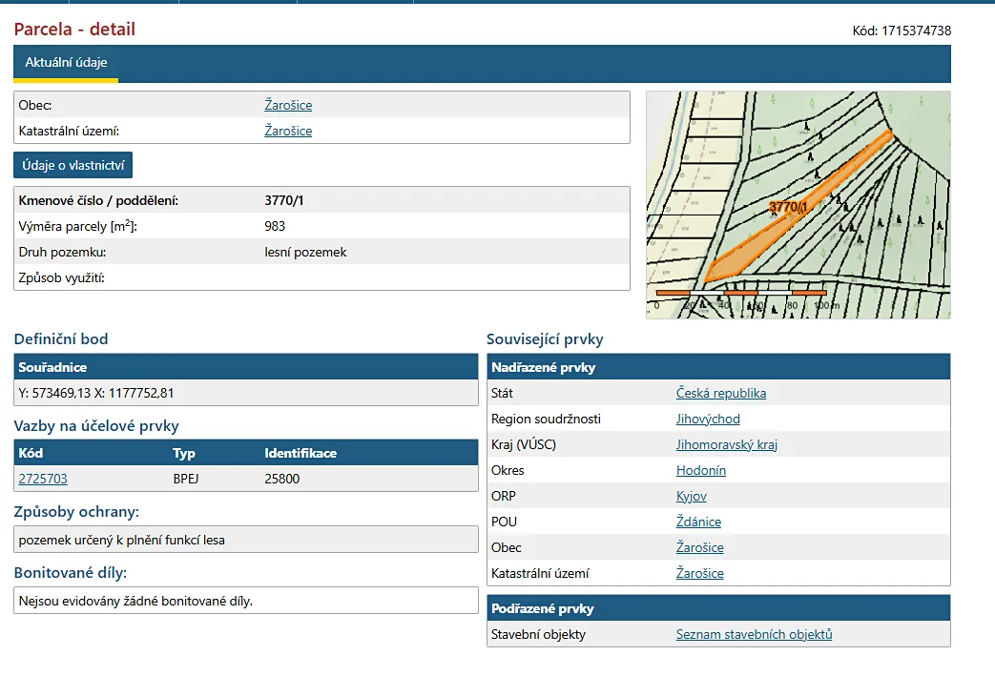Click the 'Parcela - detail' page heading

tap(74, 30)
